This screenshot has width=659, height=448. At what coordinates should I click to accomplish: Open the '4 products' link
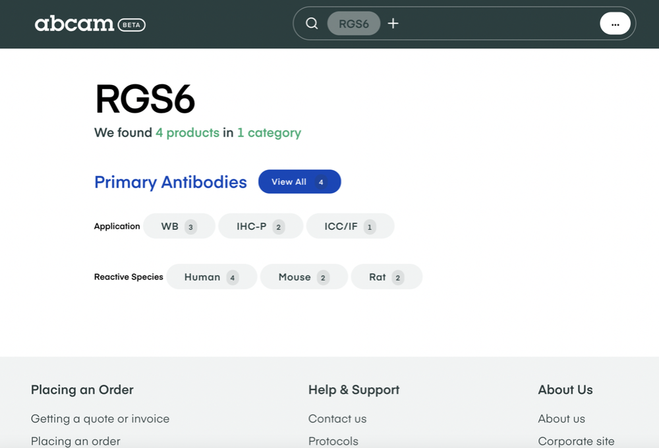tap(187, 133)
